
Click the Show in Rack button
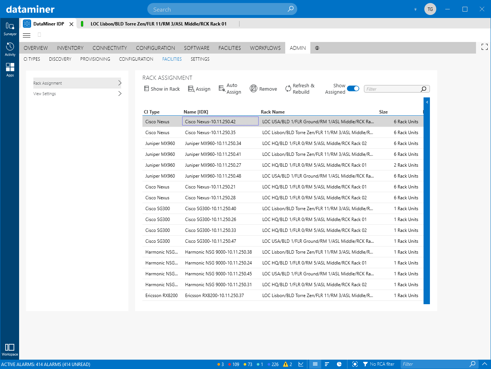pos(162,89)
